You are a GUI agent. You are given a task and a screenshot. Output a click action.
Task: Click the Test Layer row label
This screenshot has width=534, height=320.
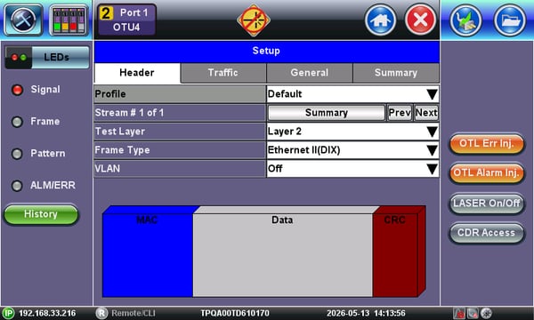(120, 132)
